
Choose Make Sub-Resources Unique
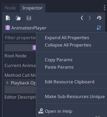75,97
